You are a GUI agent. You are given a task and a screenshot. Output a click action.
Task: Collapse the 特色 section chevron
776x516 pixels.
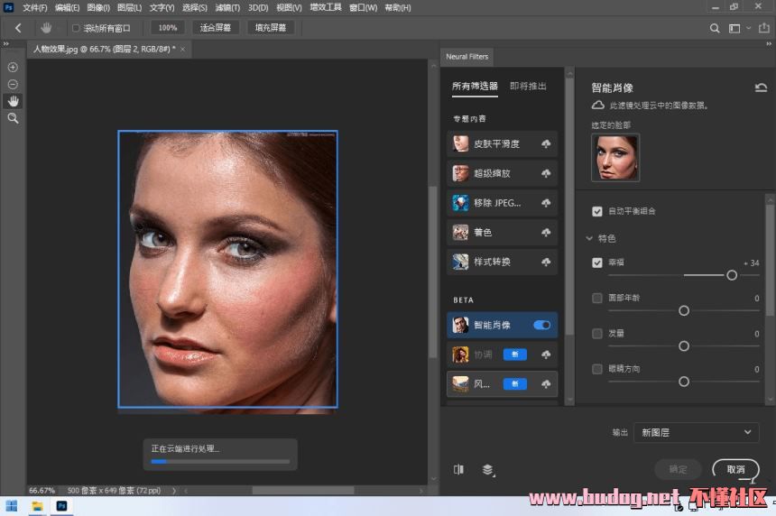point(589,238)
